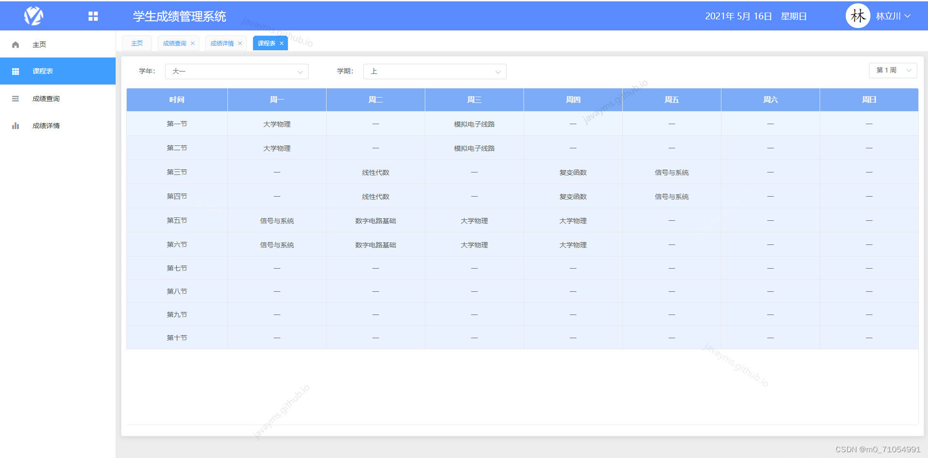Click the app logo in the top-left corner
This screenshot has width=928, height=458.
(x=33, y=15)
